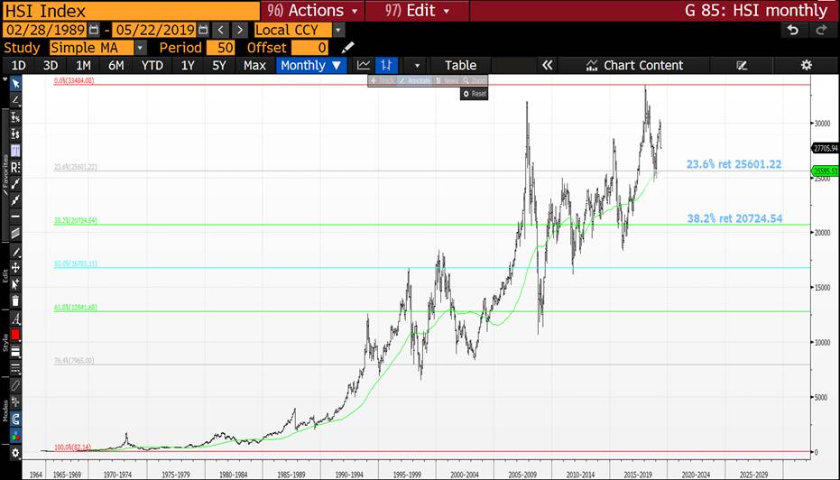Click the redo arrow
The width and height of the screenshot is (840, 480).
point(822,30)
